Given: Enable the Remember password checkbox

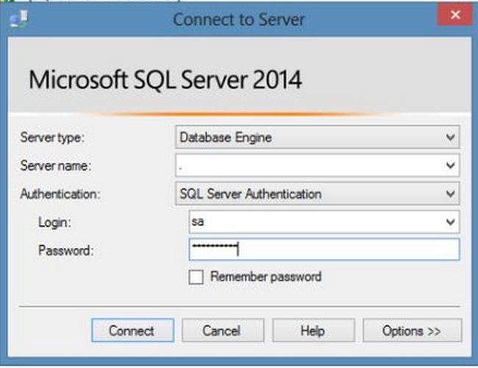Looking at the screenshot, I should click(x=196, y=277).
